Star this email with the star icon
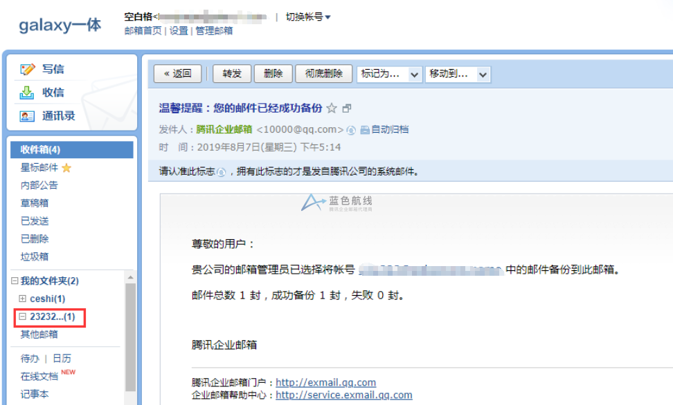Viewport: 673px width, 405px height. 332,108
